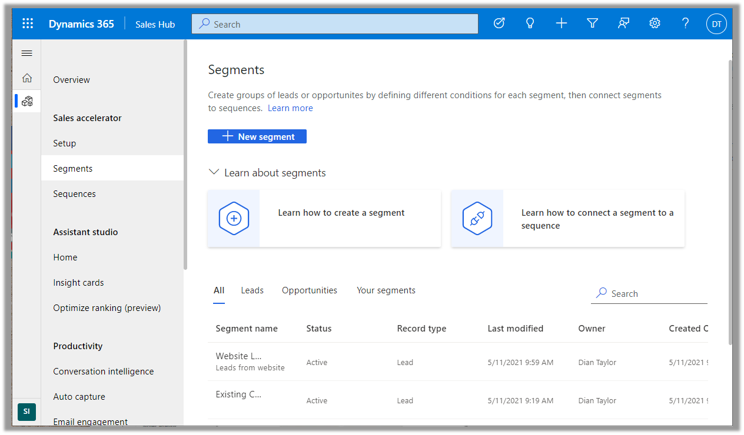Switch to the Opportunities tab

(310, 290)
